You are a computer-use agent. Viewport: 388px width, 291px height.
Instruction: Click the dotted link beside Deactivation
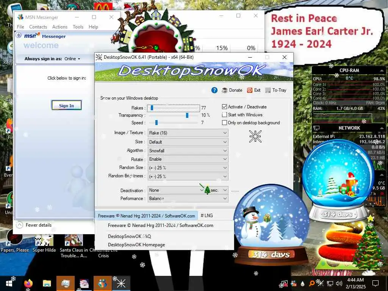pyautogui.click(x=235, y=191)
